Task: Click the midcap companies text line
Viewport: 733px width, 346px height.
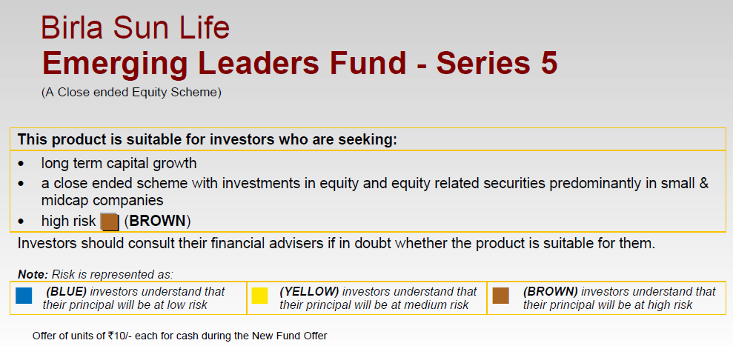Action: click(x=102, y=201)
